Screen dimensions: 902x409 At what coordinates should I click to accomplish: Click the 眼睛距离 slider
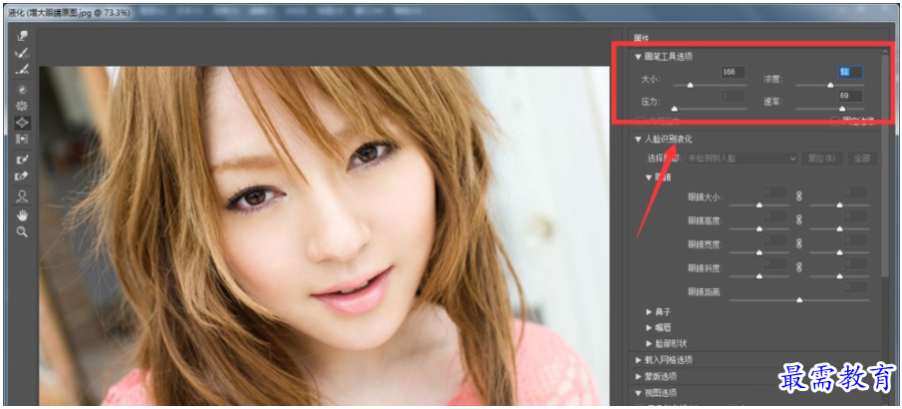point(799,300)
